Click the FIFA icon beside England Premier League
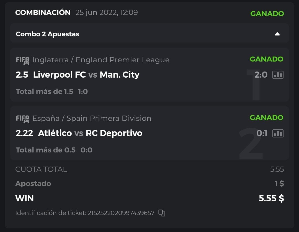Screen dimensions: 299x232 22,60
